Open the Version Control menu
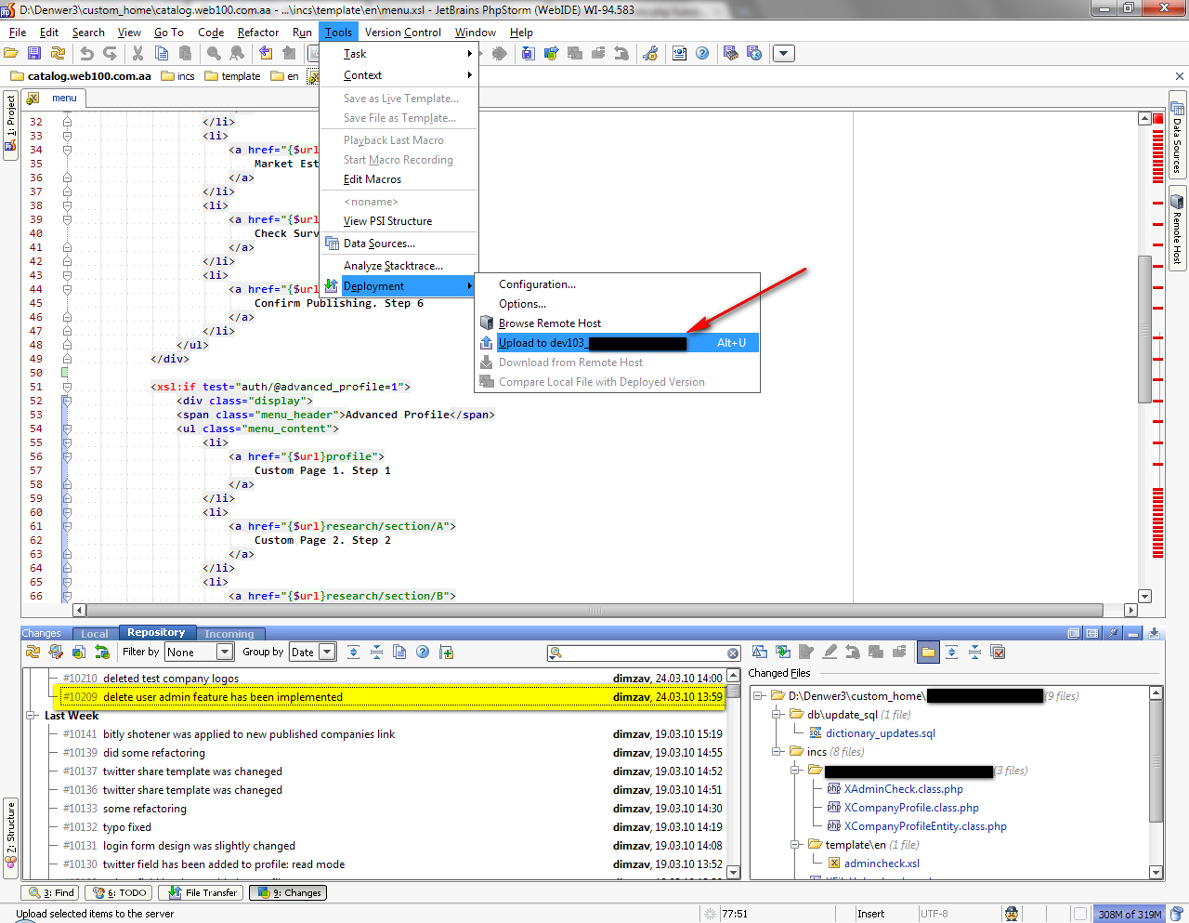Image resolution: width=1189 pixels, height=923 pixels. click(403, 33)
